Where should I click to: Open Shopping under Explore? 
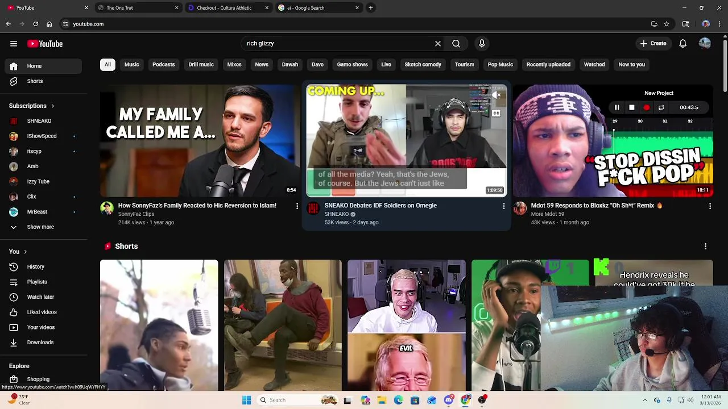pos(38,379)
